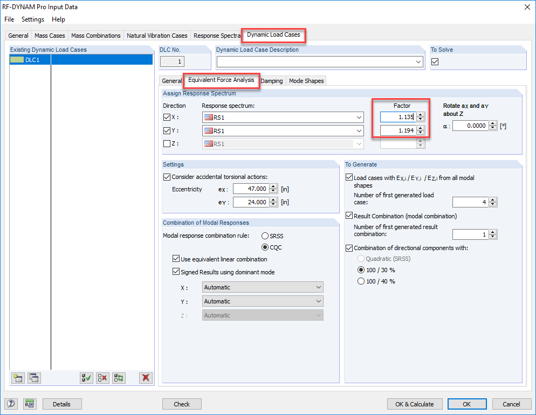The height and width of the screenshot is (415, 536).
Task: Invert the load case selection icon
Action: coord(119,378)
